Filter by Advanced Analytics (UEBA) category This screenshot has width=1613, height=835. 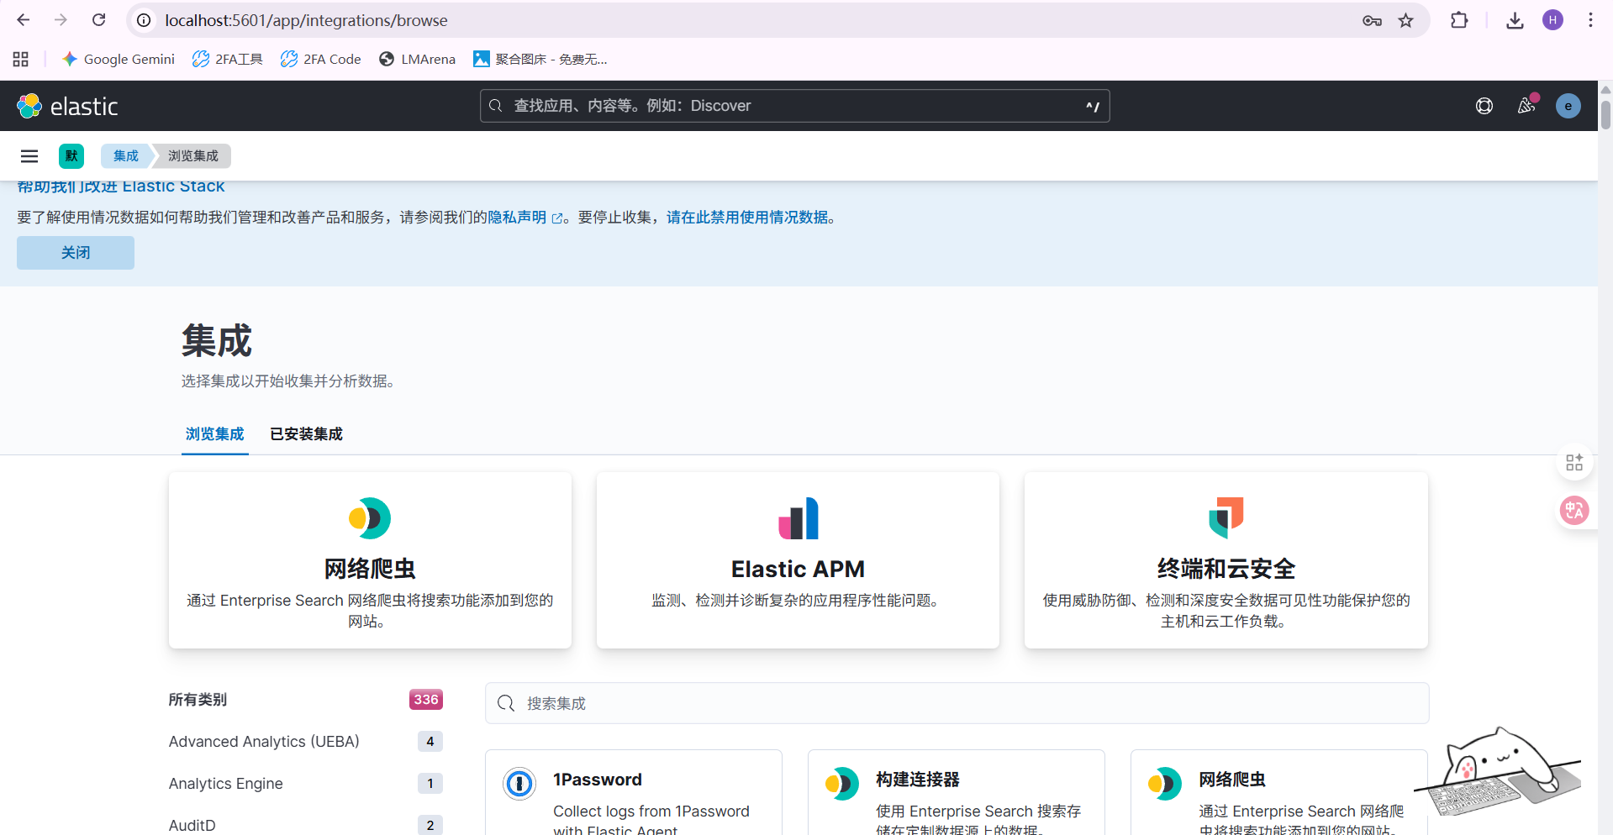(306, 742)
